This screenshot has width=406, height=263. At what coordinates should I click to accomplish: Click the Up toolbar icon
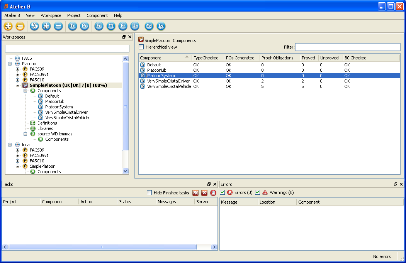point(134,26)
